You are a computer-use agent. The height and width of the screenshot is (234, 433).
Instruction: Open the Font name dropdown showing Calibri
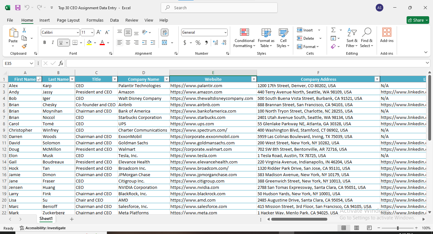tap(78, 32)
